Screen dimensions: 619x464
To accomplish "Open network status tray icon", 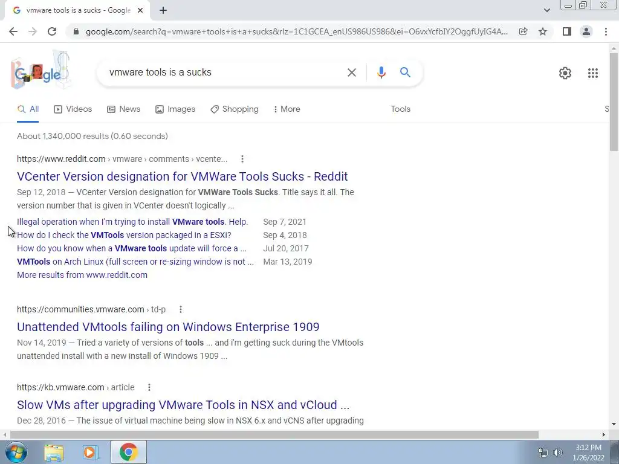I will tap(543, 453).
